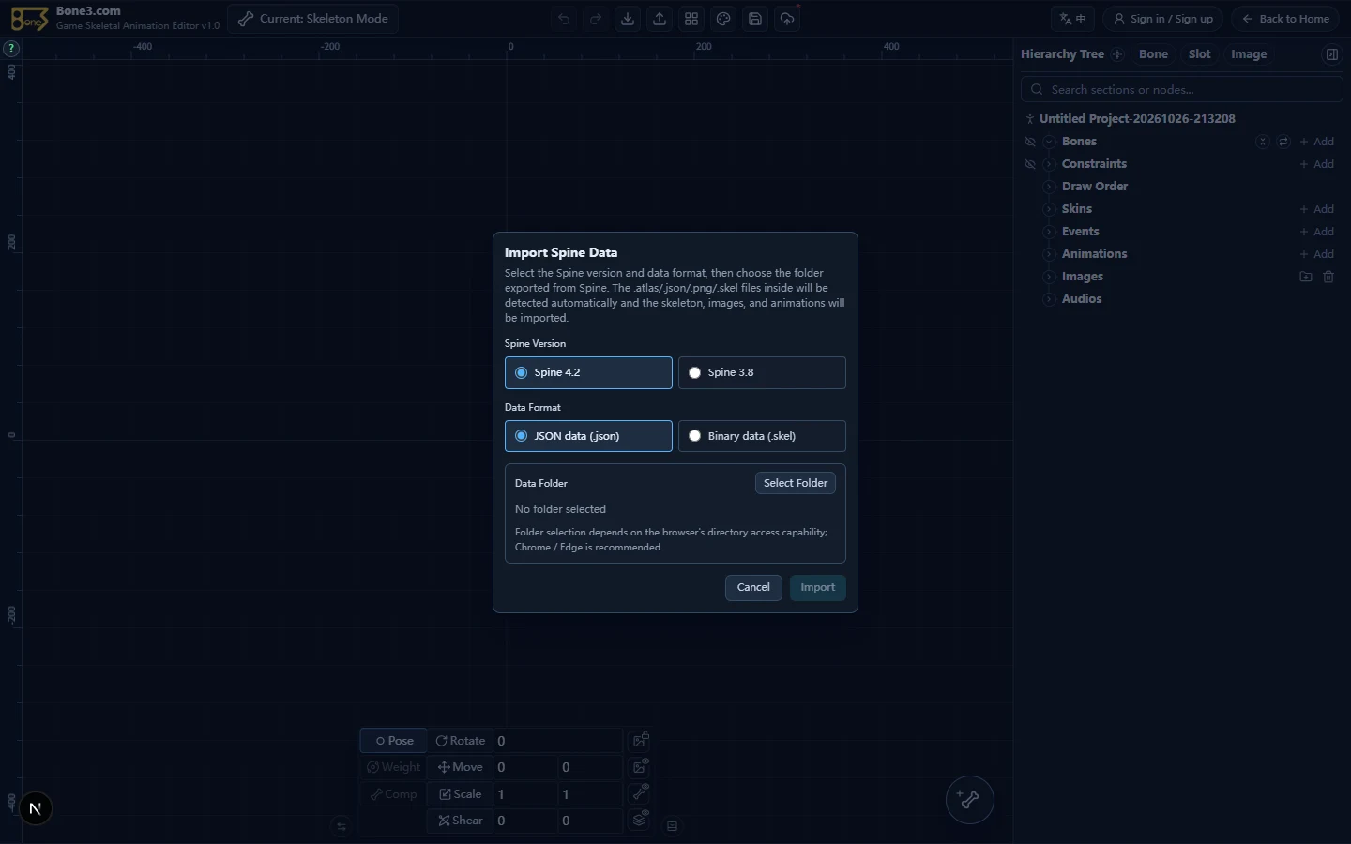Click the collapse-all icon in the Bones row
Viewport: 1351px width, 844px height.
click(1263, 142)
